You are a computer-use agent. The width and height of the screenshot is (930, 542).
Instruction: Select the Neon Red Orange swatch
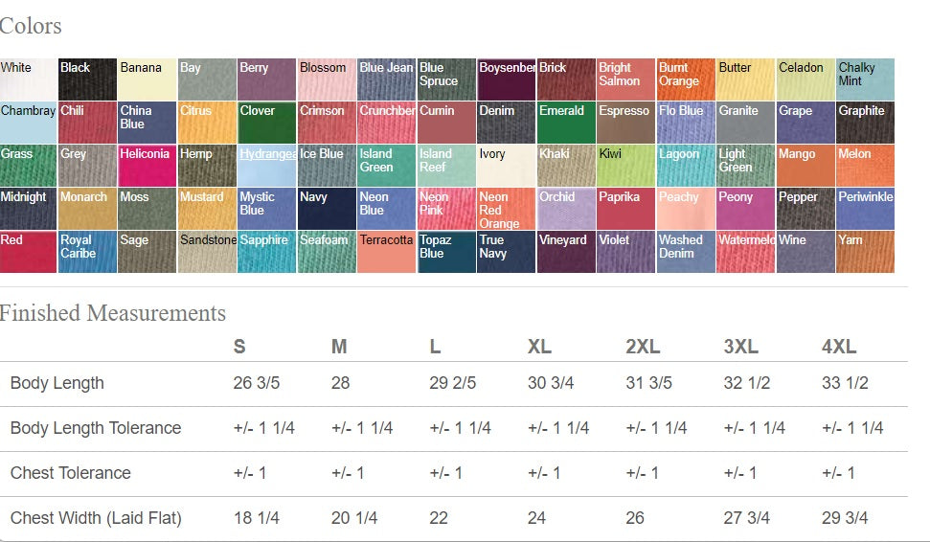pyautogui.click(x=506, y=209)
